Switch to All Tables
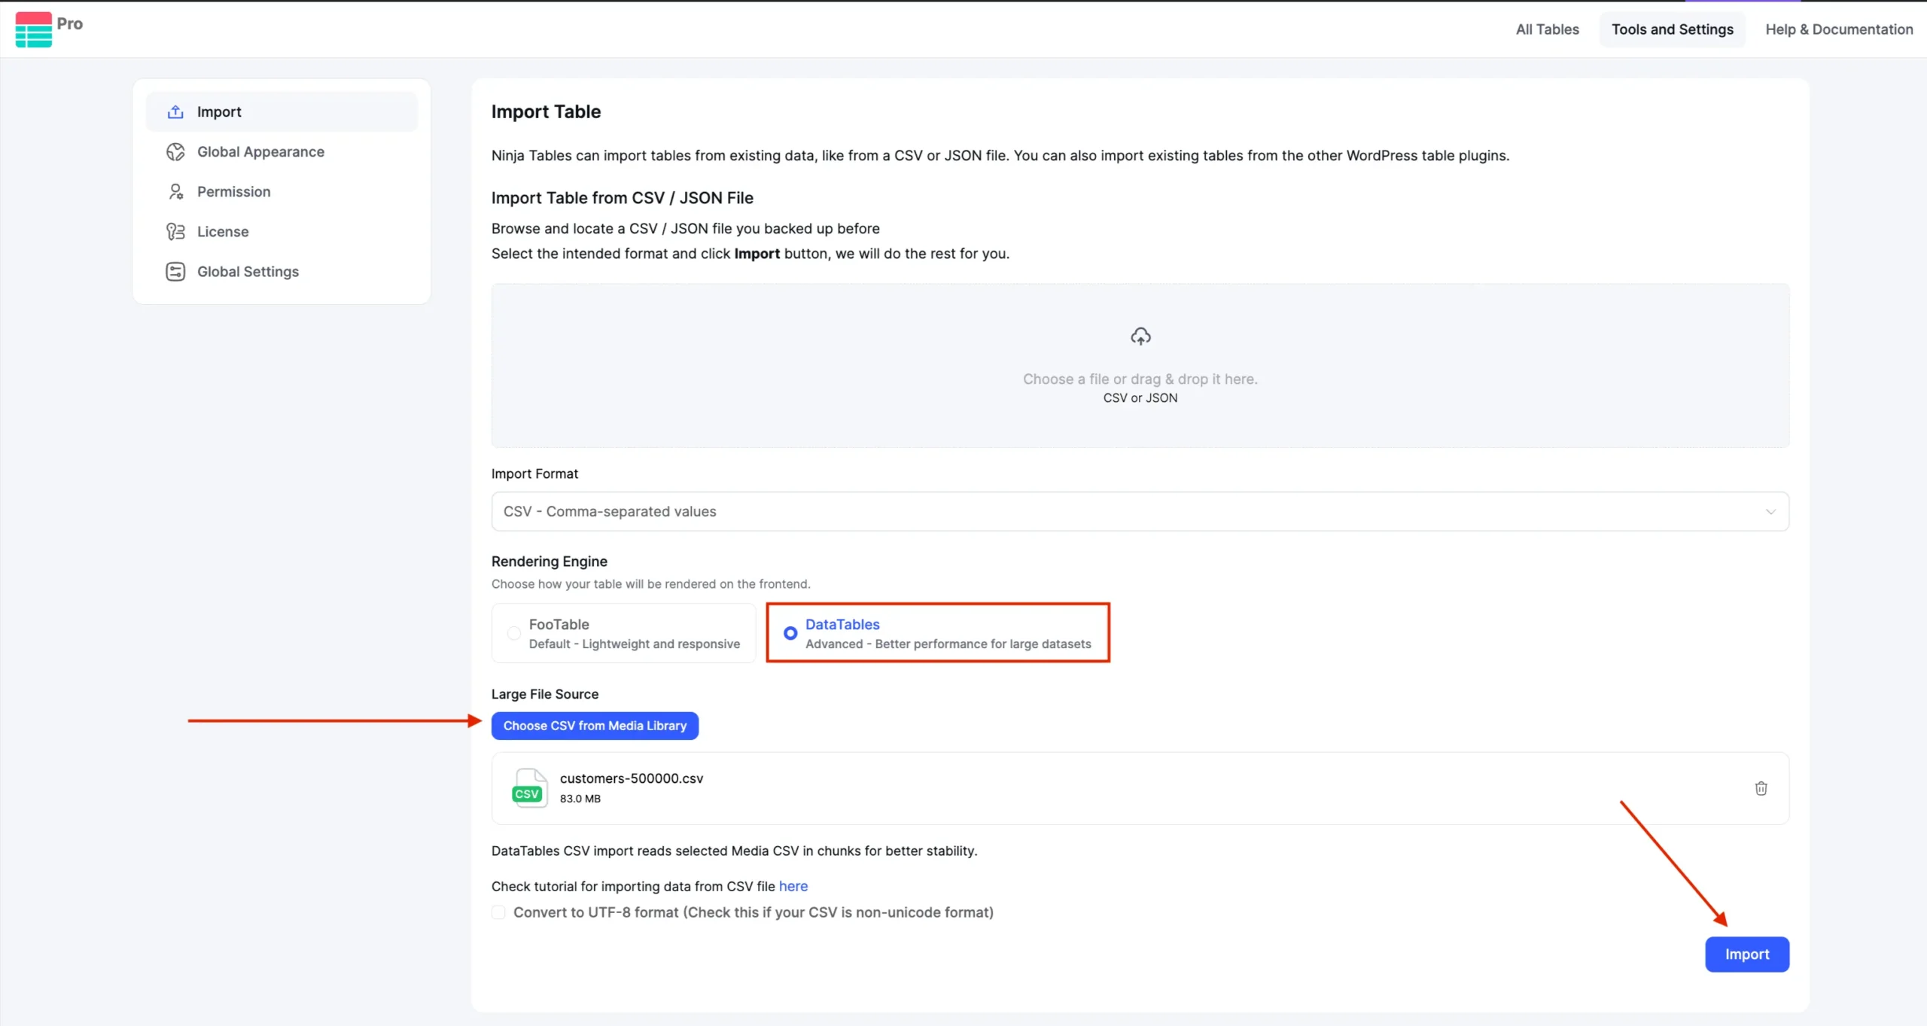1927x1026 pixels. point(1547,29)
